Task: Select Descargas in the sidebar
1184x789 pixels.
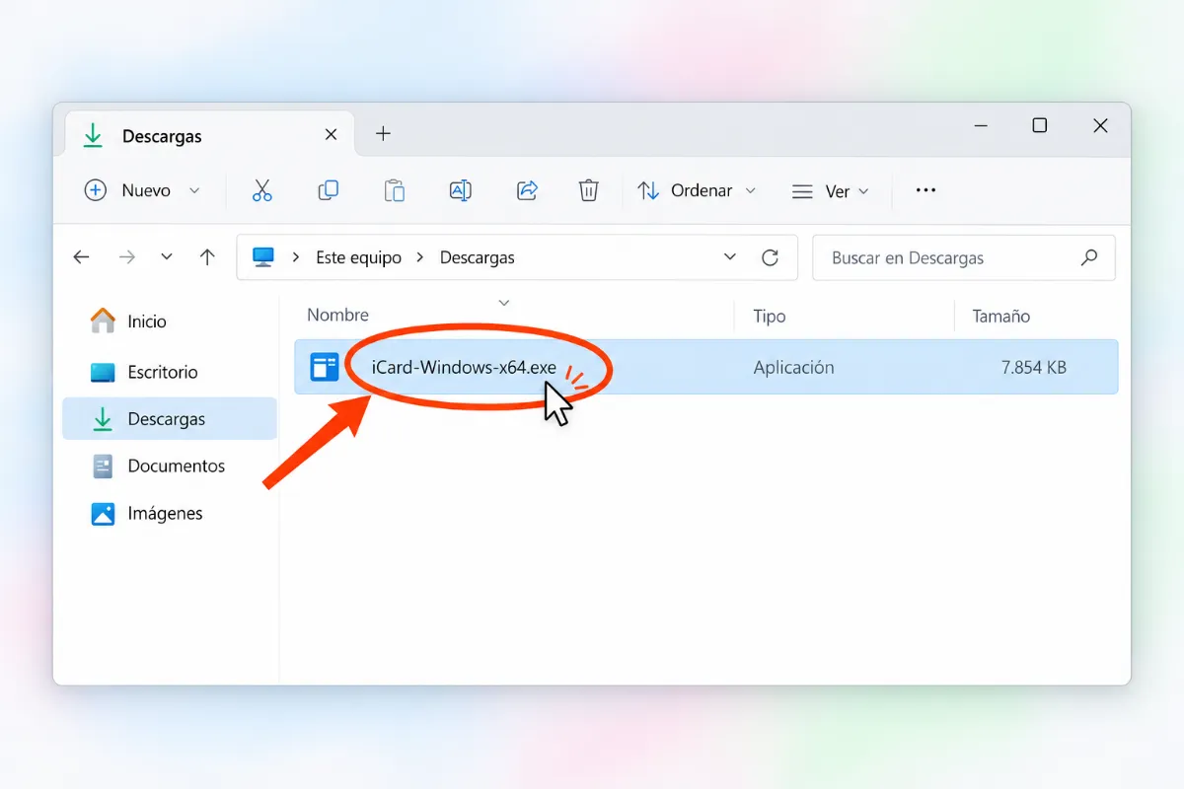Action: coord(170,419)
